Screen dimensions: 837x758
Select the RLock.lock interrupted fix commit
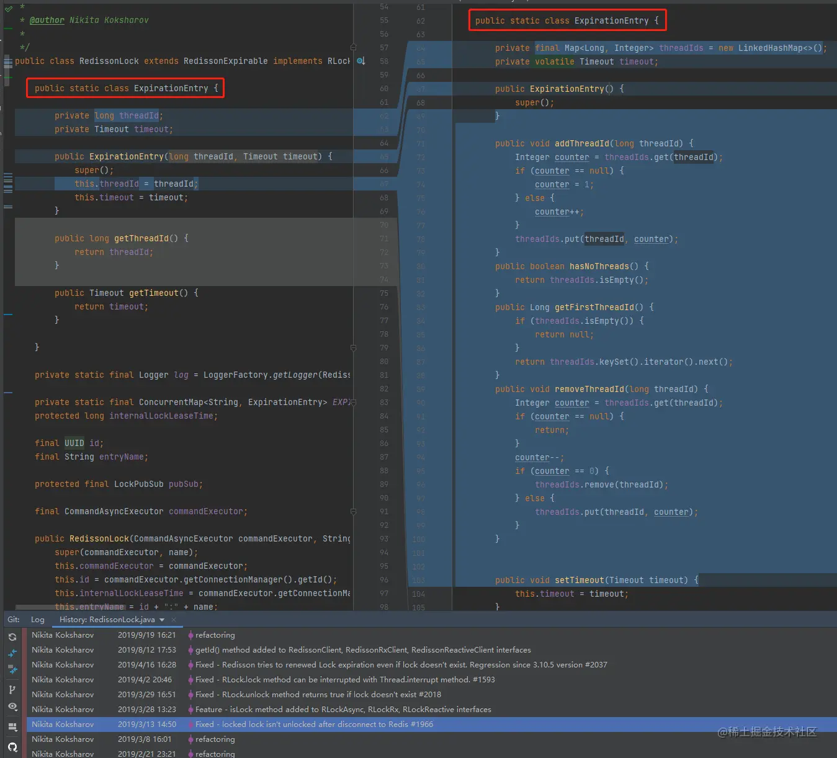[431, 680]
